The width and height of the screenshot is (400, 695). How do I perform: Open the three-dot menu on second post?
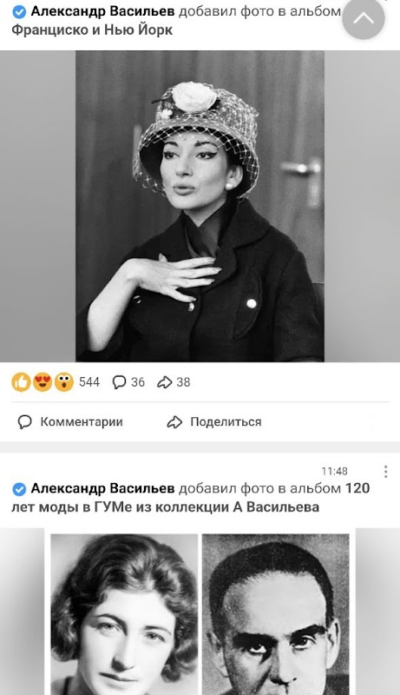click(386, 472)
